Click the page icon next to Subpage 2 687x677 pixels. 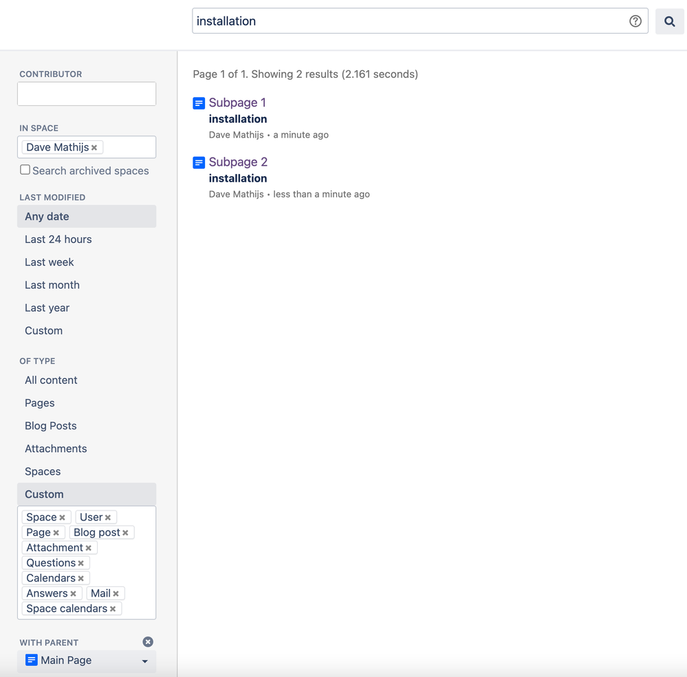click(x=199, y=162)
